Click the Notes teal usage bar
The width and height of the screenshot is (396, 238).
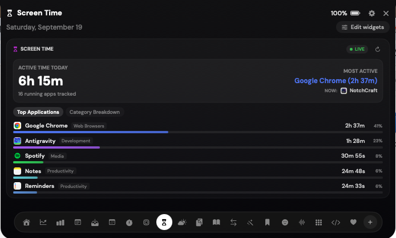coord(25,178)
